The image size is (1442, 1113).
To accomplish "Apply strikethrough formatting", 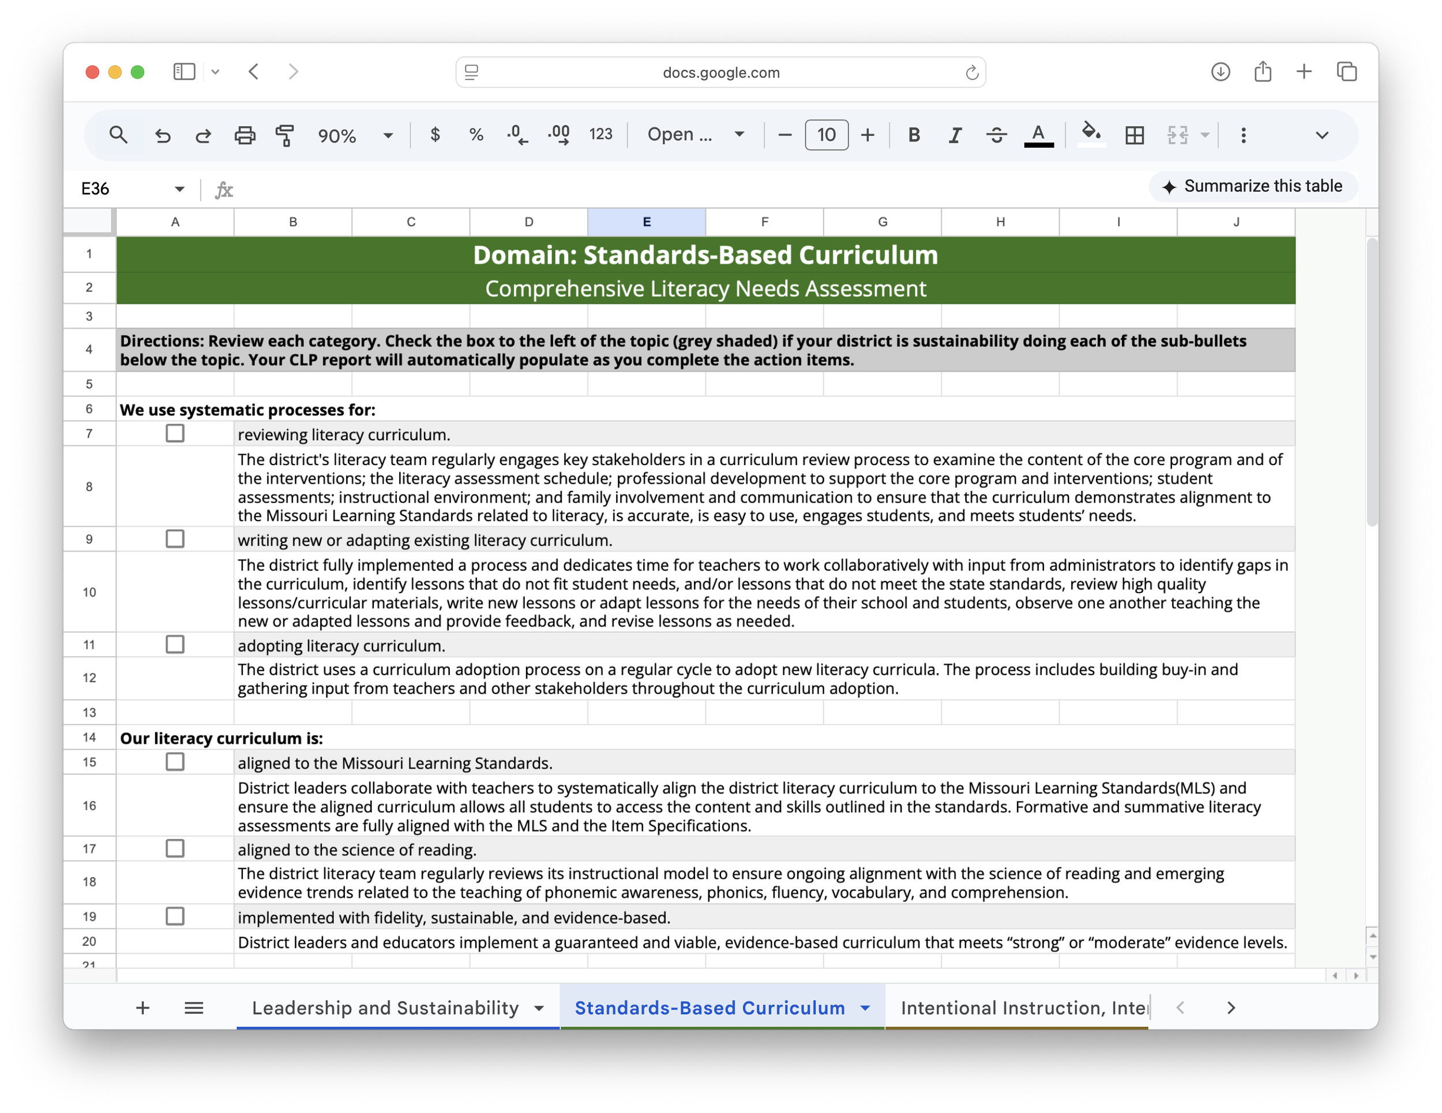I will coord(996,136).
